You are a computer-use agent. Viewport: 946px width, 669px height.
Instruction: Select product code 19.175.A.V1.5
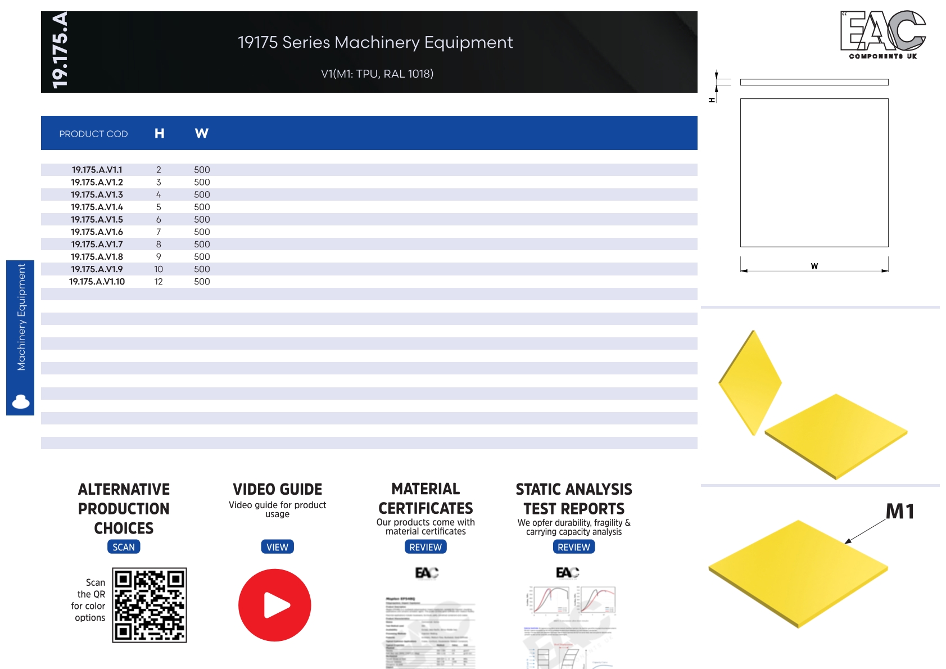[97, 219]
